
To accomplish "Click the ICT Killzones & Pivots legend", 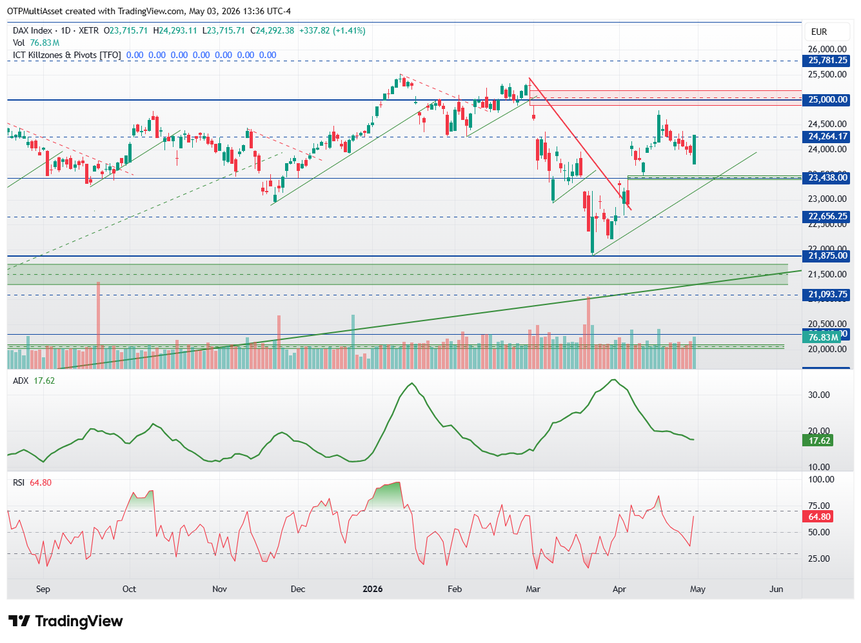I will pyautogui.click(x=67, y=55).
